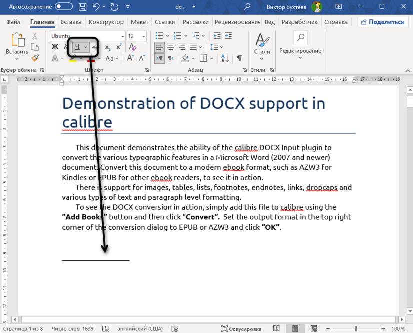413x333 pixels.
Task: Apply superscript formatting
Action: click(x=119, y=47)
